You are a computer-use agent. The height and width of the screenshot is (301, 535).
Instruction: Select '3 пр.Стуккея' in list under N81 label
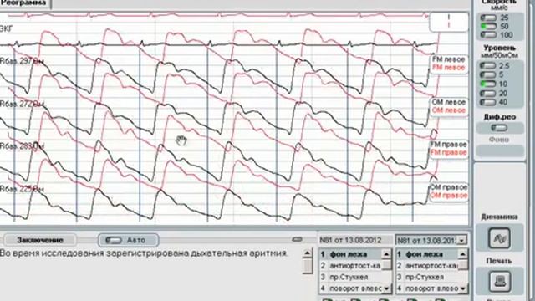350,277
